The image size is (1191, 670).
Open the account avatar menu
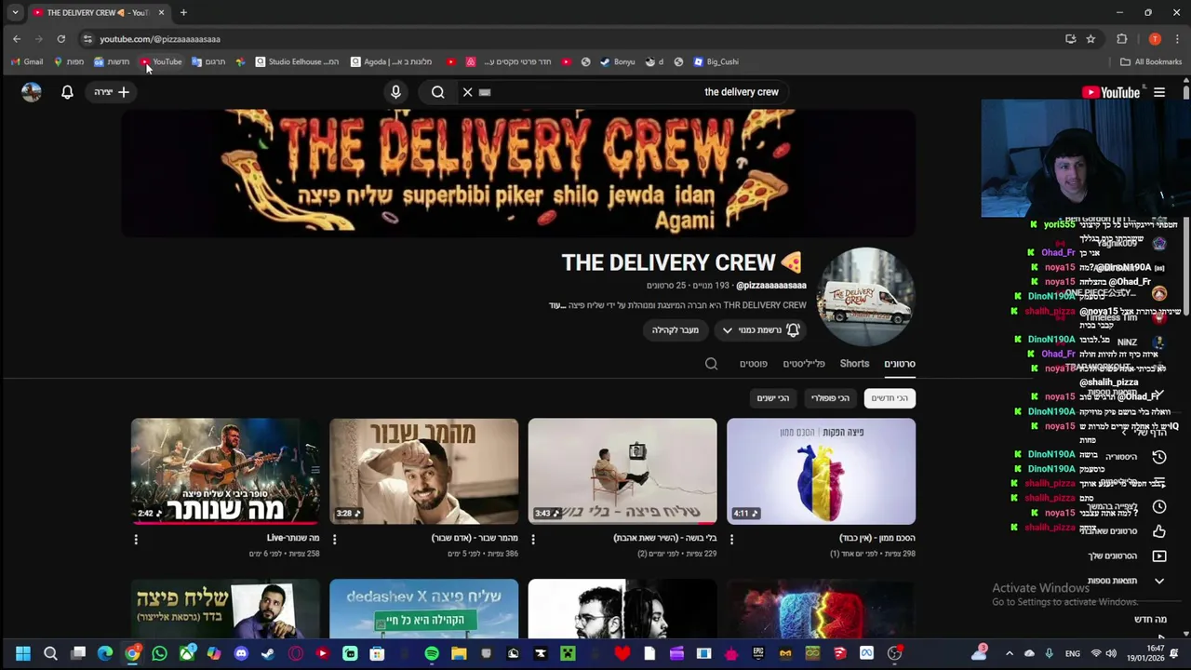pyautogui.click(x=32, y=92)
